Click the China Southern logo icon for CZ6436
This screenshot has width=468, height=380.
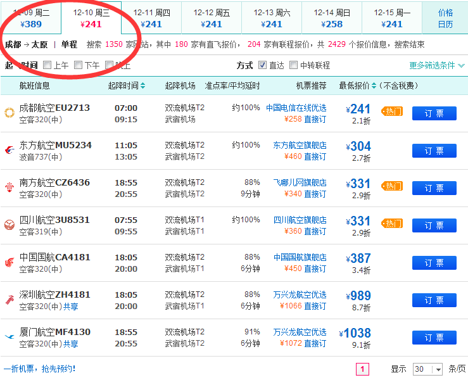click(9, 187)
